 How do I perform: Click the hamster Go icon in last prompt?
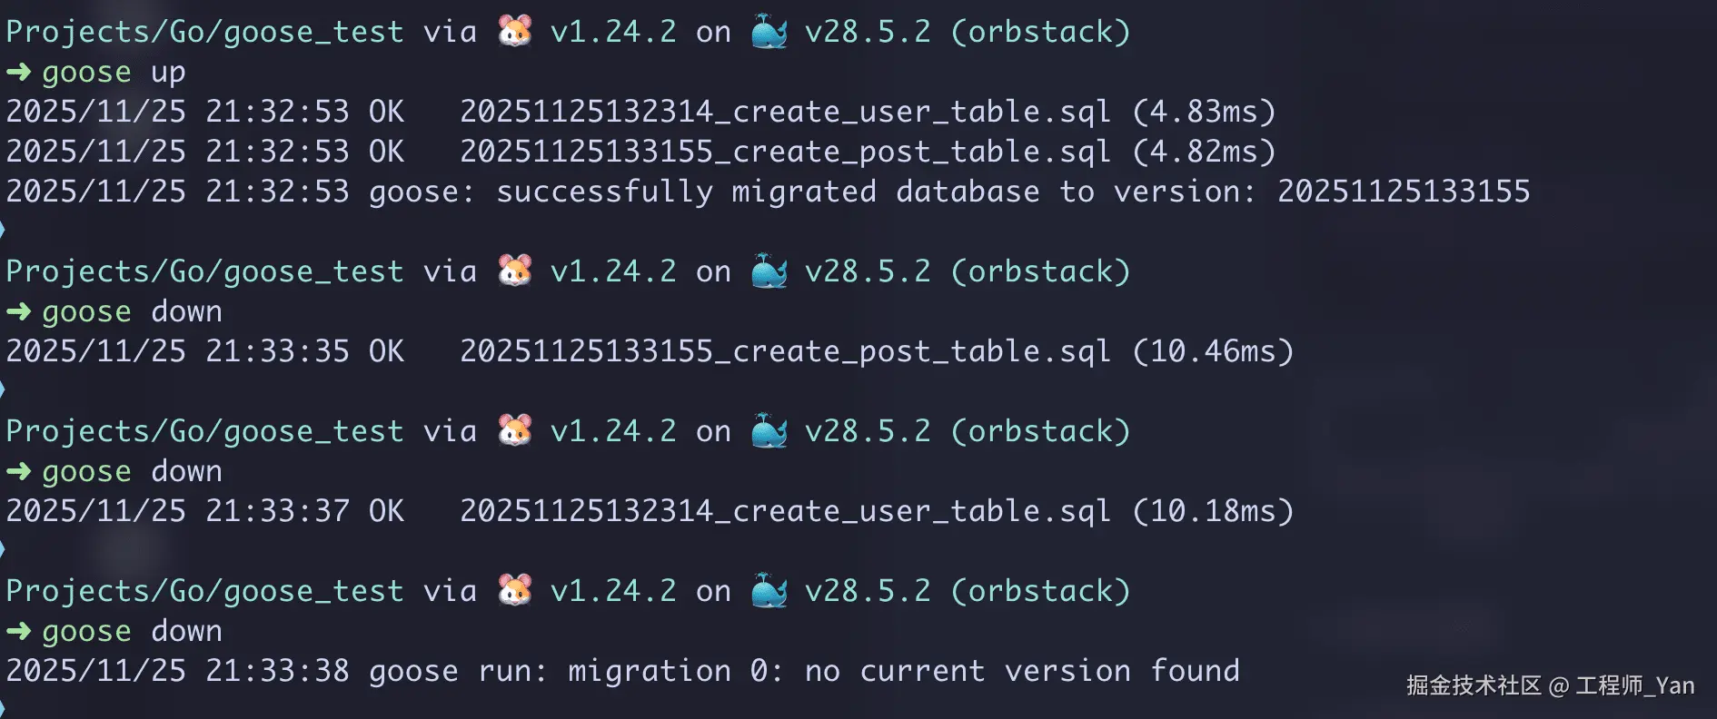[x=515, y=590]
